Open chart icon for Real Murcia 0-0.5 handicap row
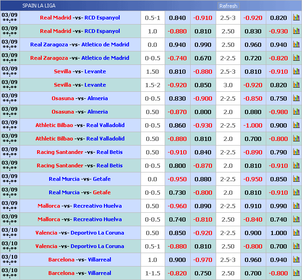Screen dimensions: 302x280 tap(296, 192)
